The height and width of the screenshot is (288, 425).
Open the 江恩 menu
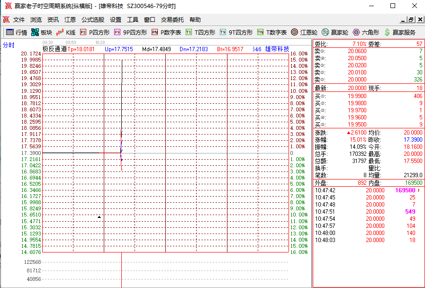tap(70, 20)
